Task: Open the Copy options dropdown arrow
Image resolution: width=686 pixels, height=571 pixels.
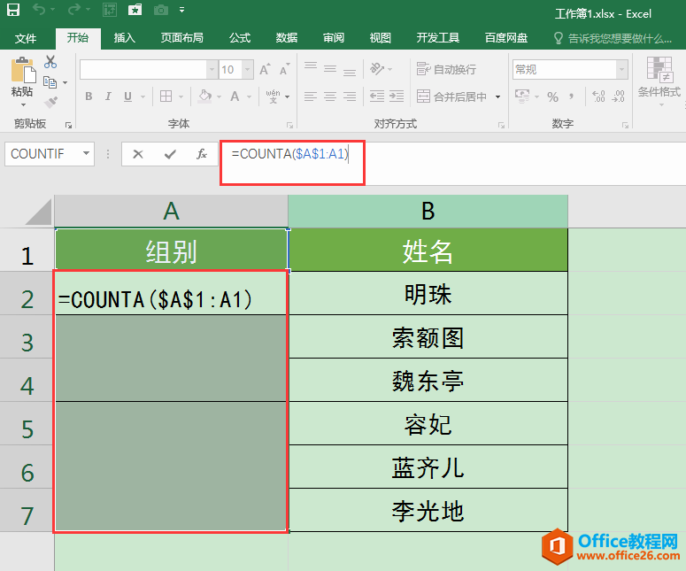Action: 65,82
